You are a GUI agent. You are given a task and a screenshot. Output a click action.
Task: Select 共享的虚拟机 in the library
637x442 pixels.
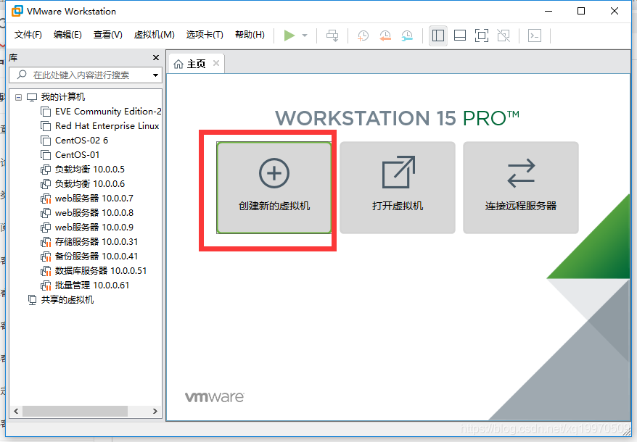tap(67, 300)
